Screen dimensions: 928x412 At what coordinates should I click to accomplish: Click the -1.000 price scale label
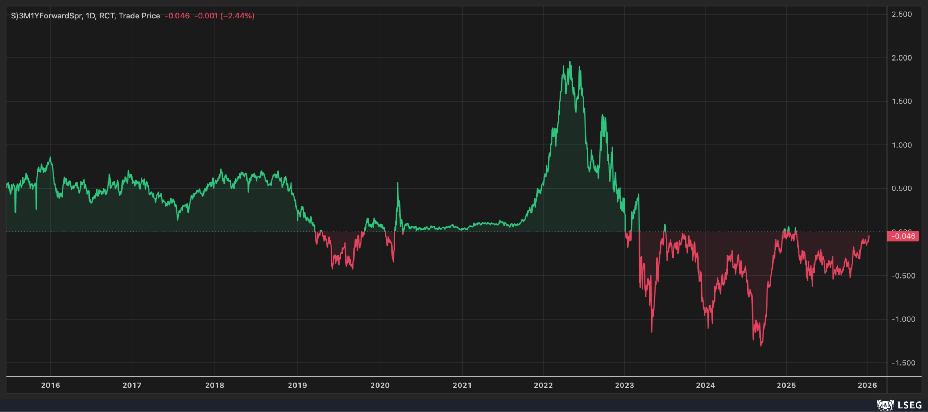pyautogui.click(x=903, y=320)
